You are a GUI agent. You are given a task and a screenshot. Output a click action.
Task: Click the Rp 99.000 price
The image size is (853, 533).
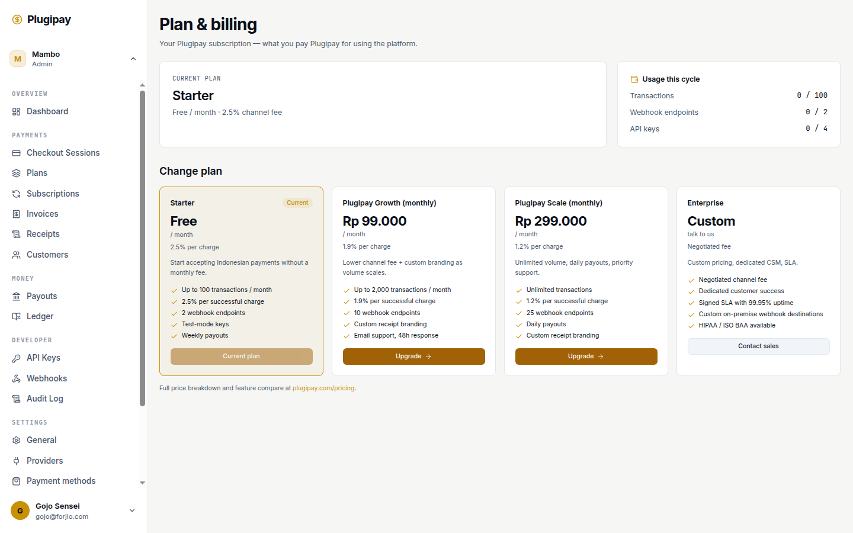click(x=374, y=221)
